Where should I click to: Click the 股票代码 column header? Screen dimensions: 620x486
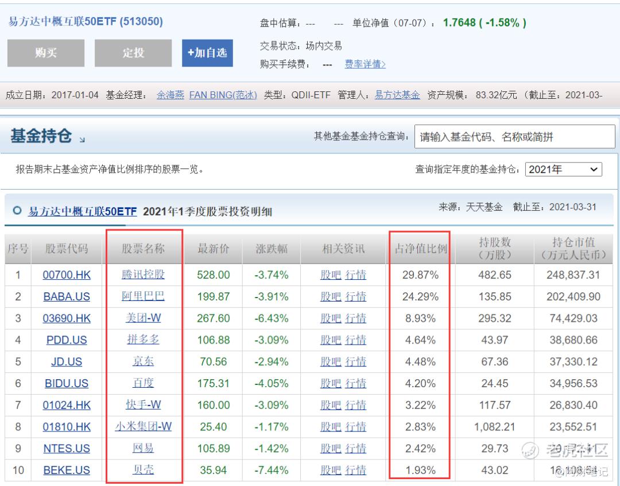67,249
